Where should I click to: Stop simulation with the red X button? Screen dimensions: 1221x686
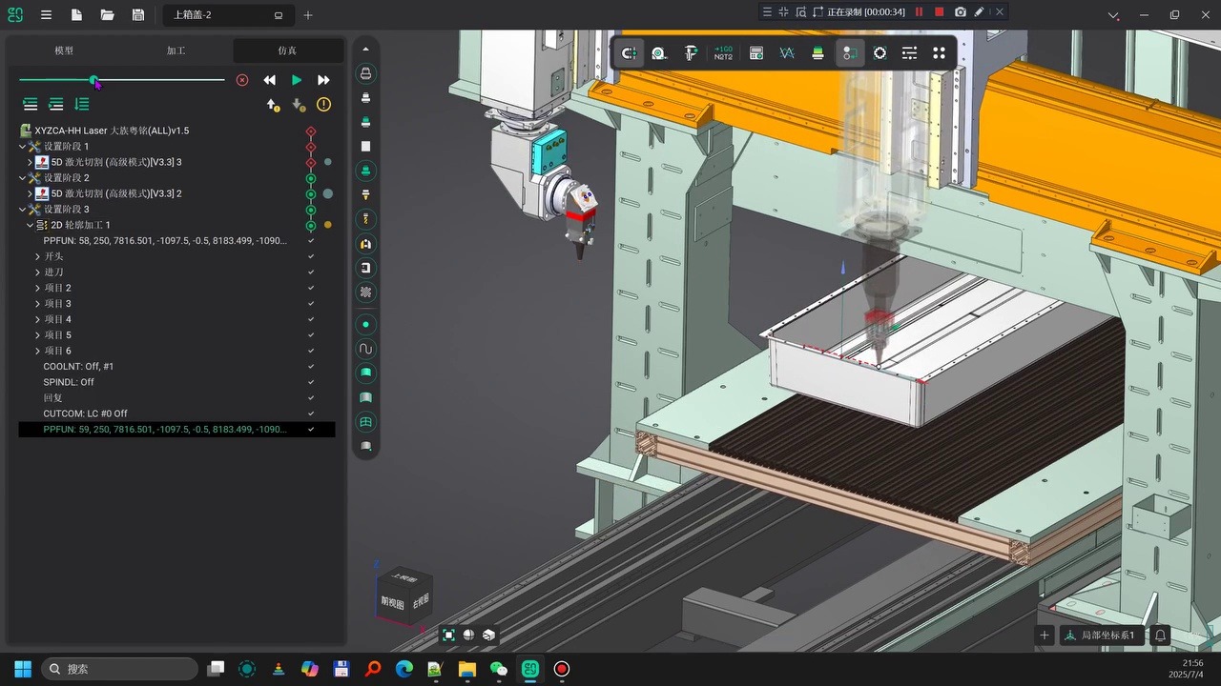[242, 80]
